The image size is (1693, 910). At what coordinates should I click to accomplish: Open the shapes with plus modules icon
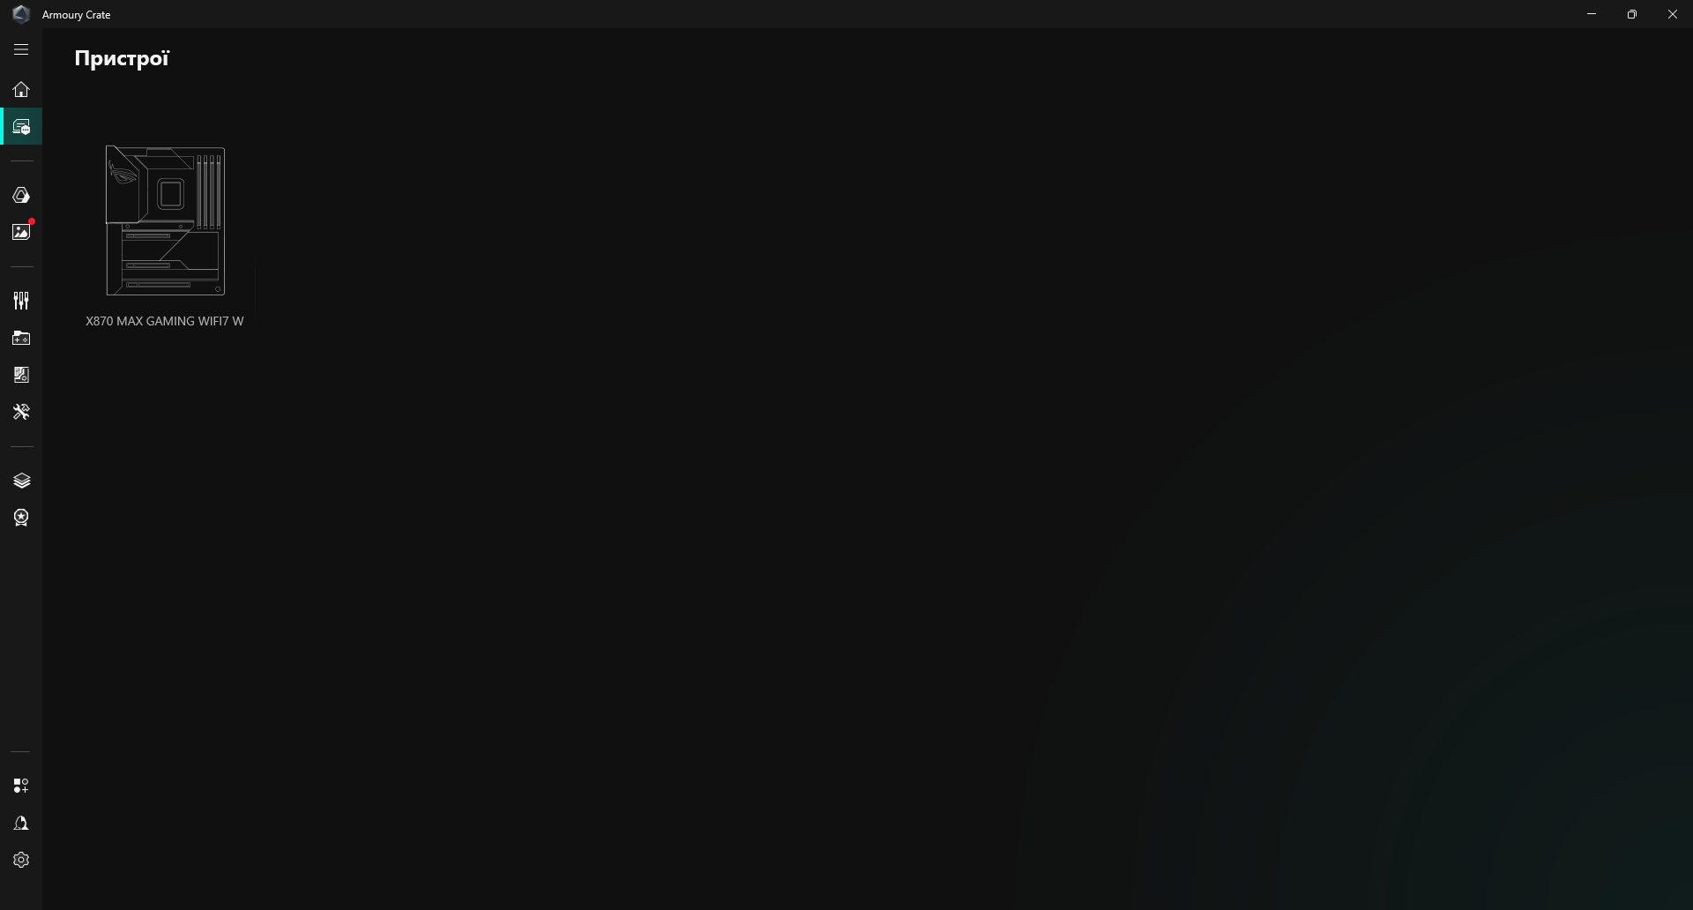click(21, 786)
